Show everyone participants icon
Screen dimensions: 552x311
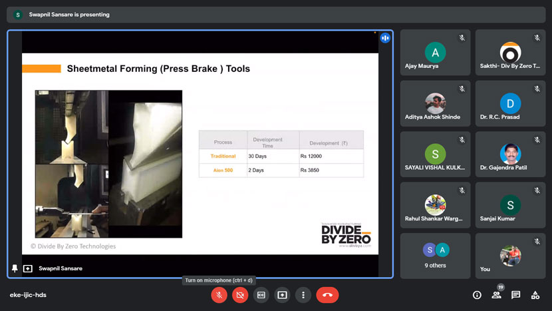pyautogui.click(x=496, y=295)
